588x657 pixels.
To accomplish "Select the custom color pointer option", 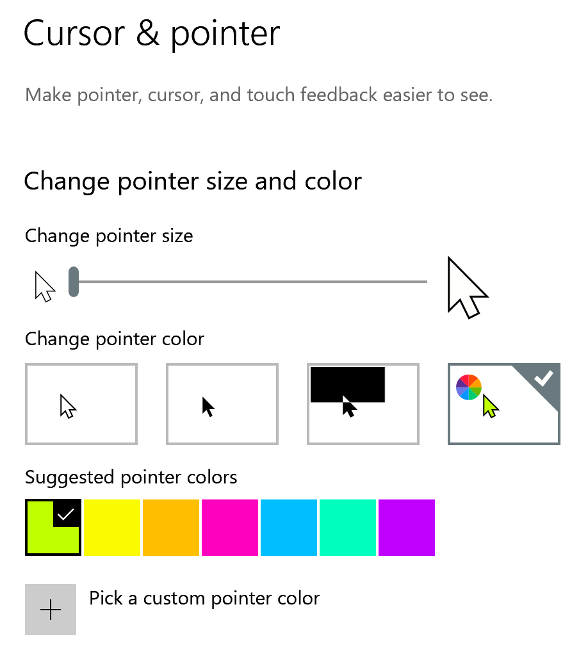I will (504, 404).
